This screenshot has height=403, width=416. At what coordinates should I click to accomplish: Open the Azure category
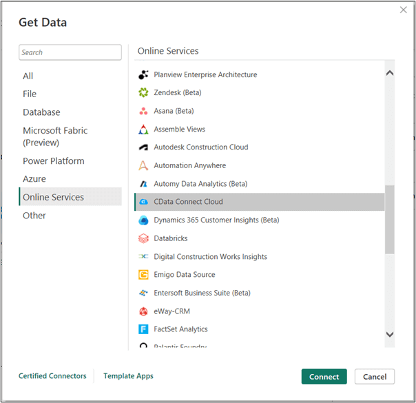(34, 179)
